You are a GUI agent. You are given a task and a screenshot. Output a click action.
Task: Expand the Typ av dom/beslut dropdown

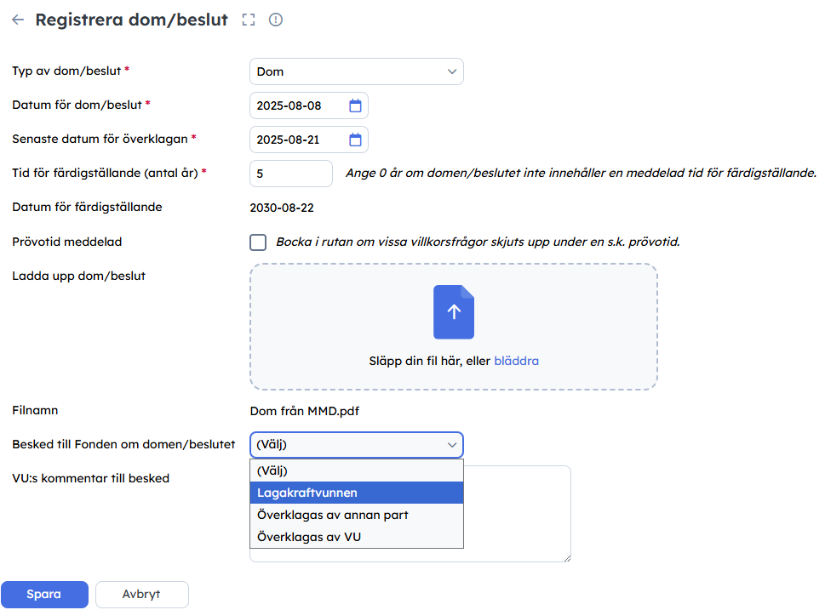click(357, 71)
